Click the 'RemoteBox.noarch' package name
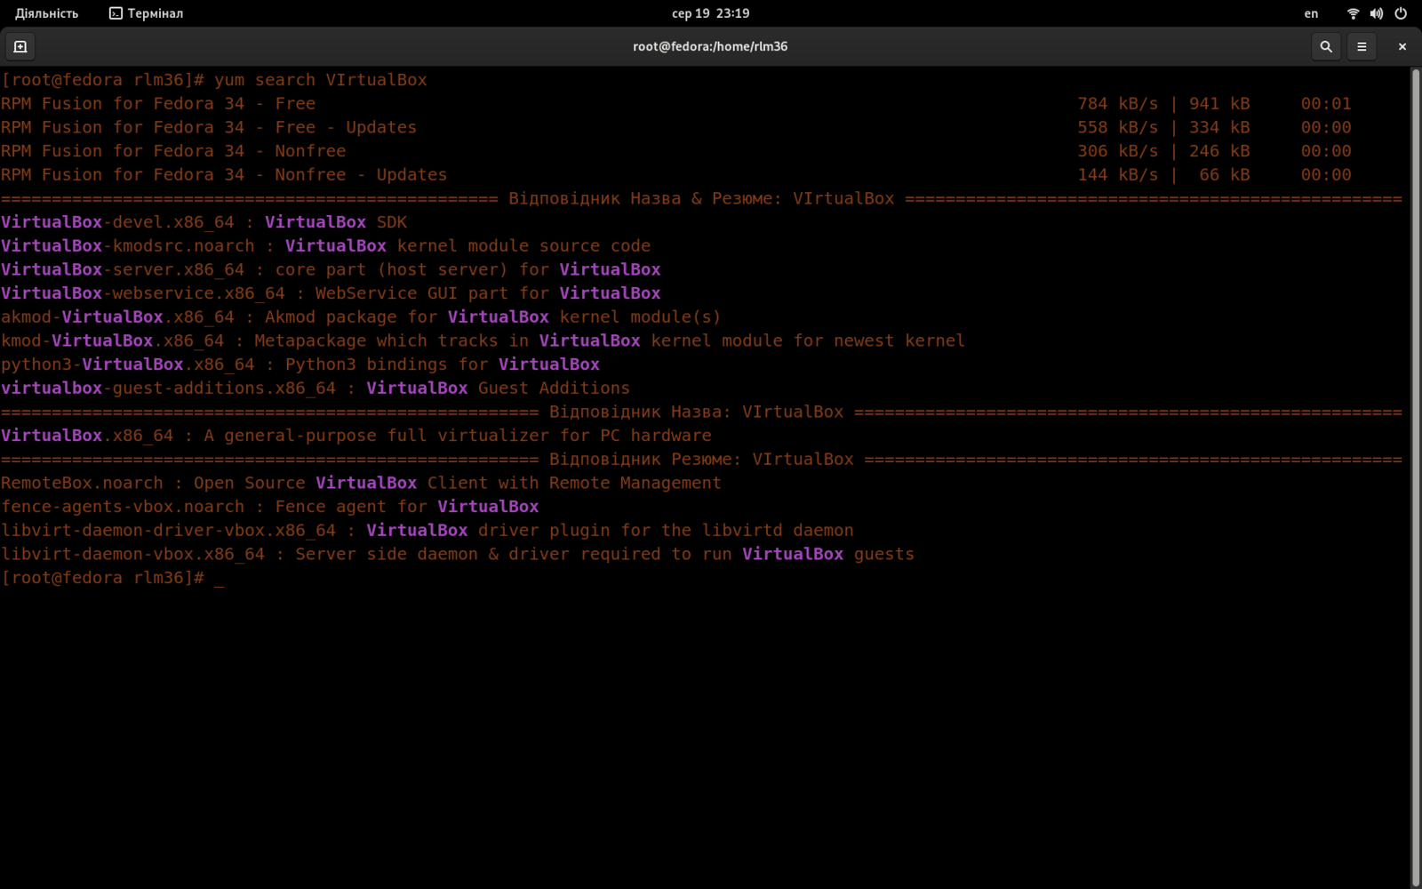Viewport: 1422px width, 889px height. coord(82,483)
